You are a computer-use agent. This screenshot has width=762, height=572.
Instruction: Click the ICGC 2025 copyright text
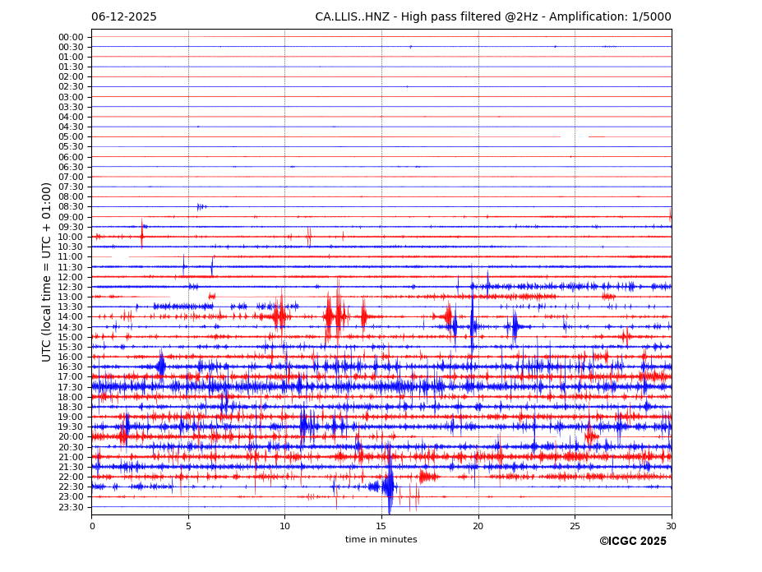[x=632, y=541]
